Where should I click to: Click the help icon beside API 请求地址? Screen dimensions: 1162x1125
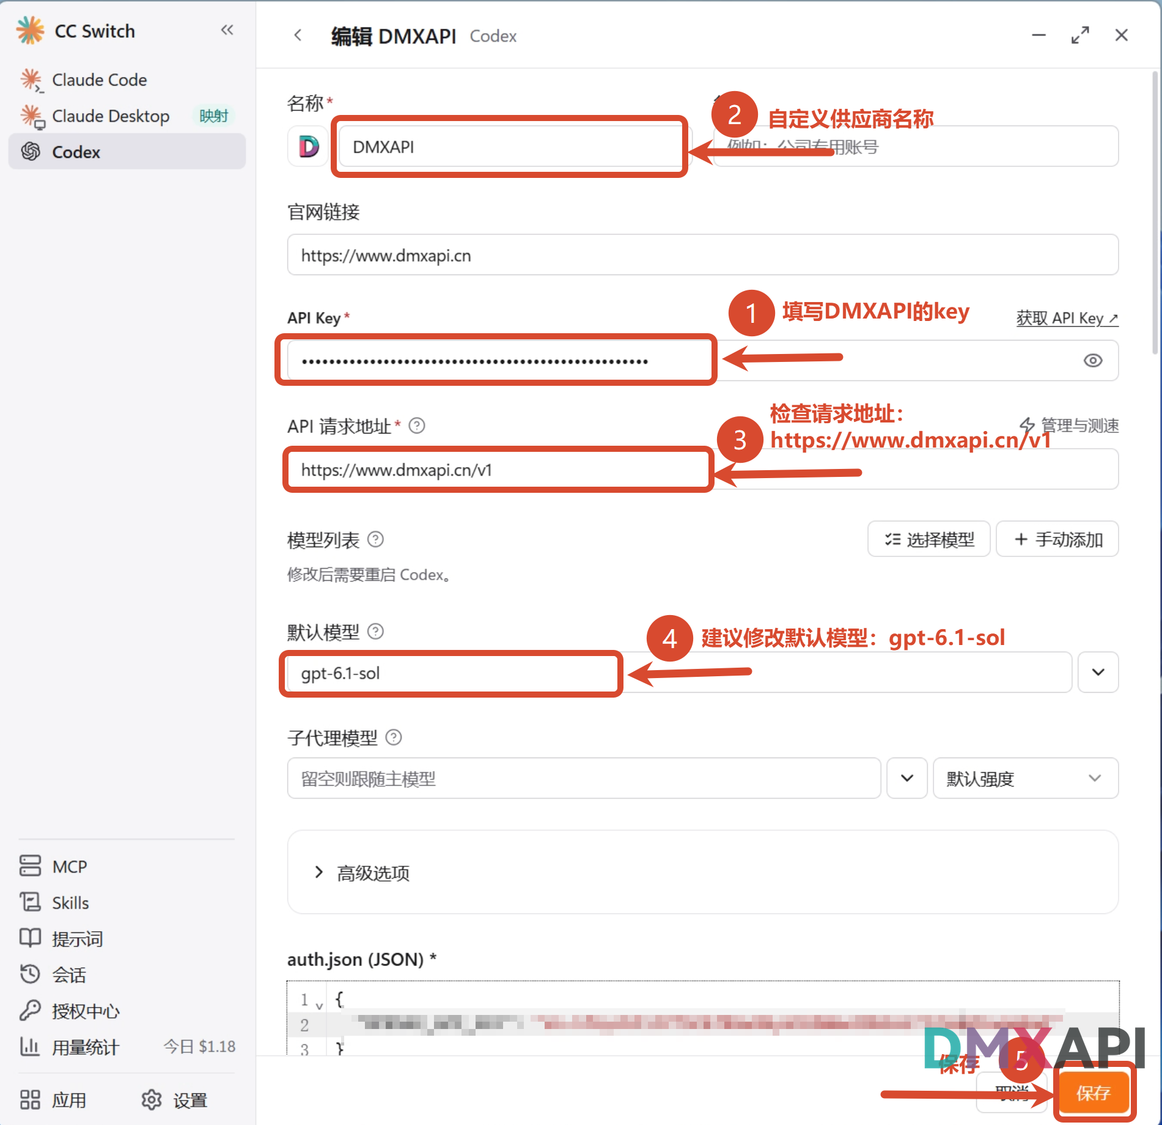tap(417, 426)
